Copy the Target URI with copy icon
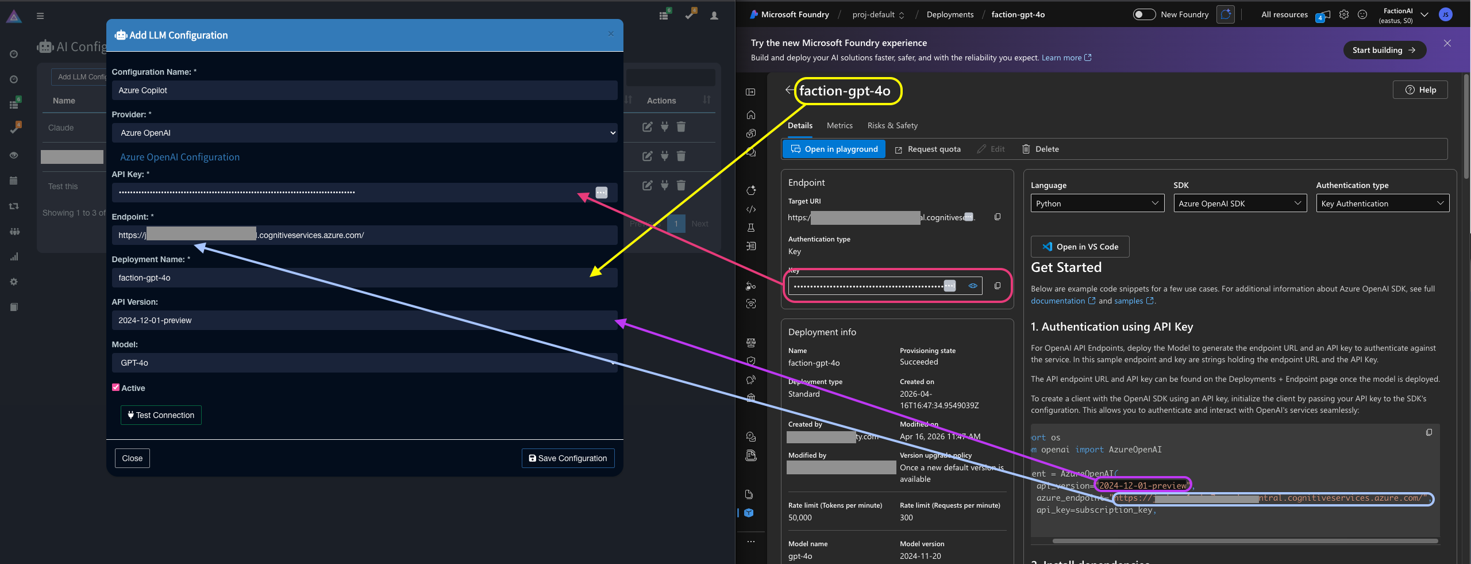 pyautogui.click(x=998, y=217)
